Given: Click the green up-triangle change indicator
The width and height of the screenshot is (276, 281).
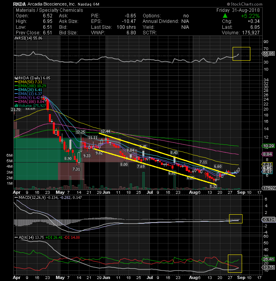Looking at the screenshot, I should click(x=225, y=16).
